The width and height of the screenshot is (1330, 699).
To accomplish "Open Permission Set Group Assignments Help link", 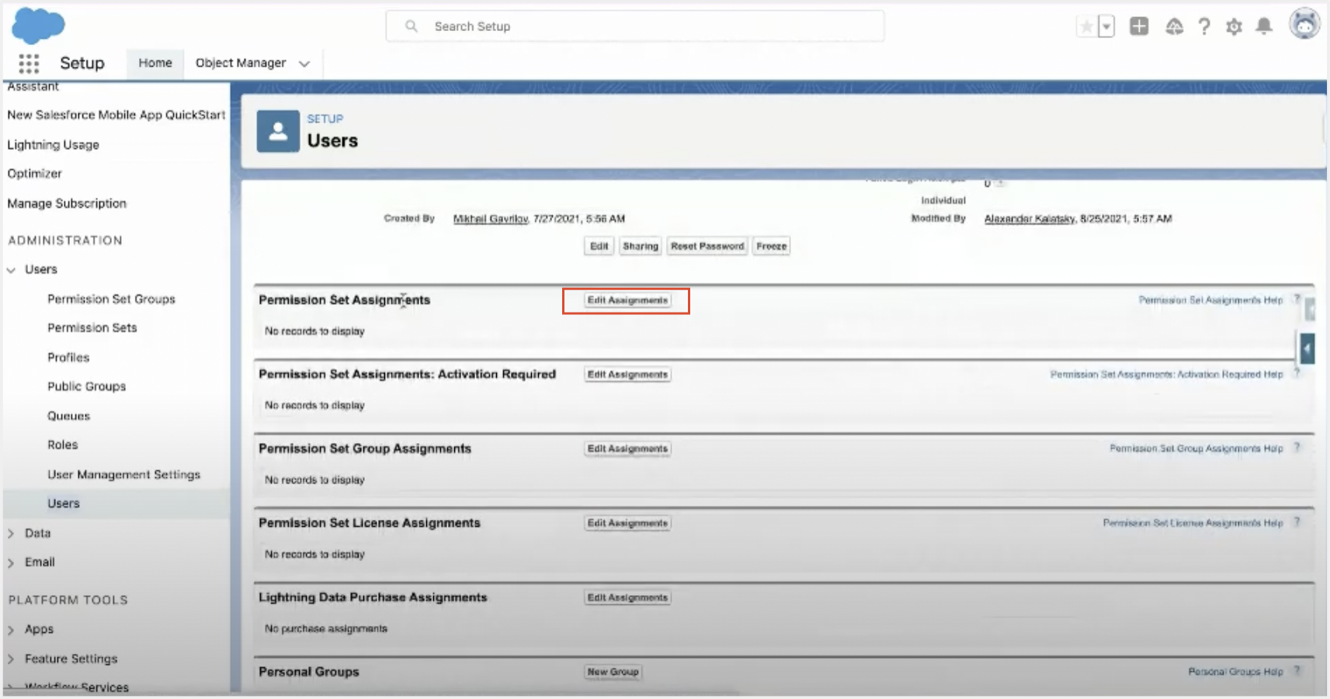I will pyautogui.click(x=1196, y=449).
